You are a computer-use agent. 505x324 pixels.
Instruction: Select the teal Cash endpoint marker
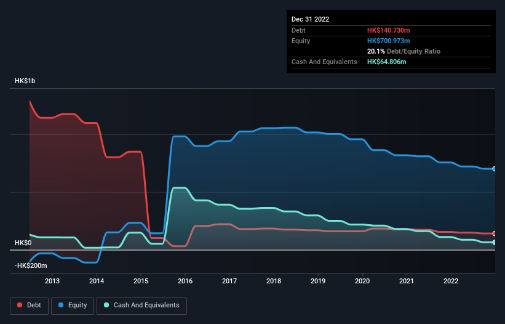pos(495,243)
